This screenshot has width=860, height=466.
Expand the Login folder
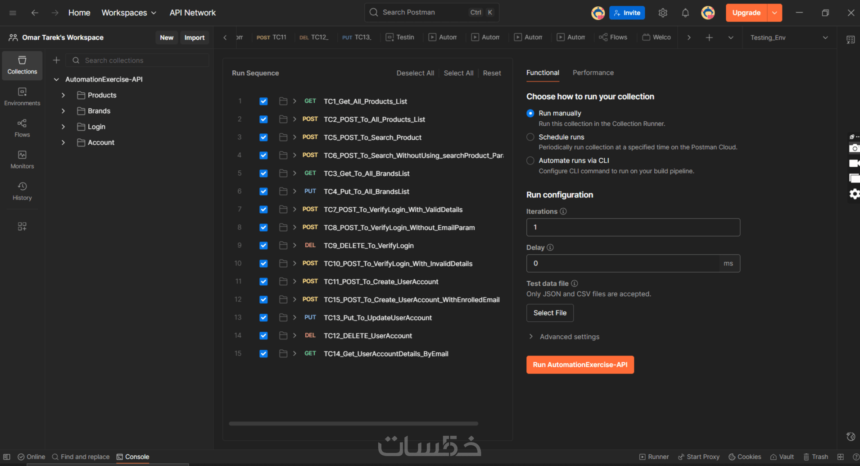(63, 127)
